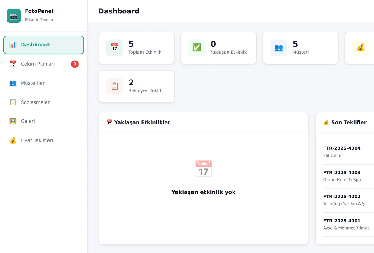
Task: Click the Müşteri stat label
Action: click(300, 52)
